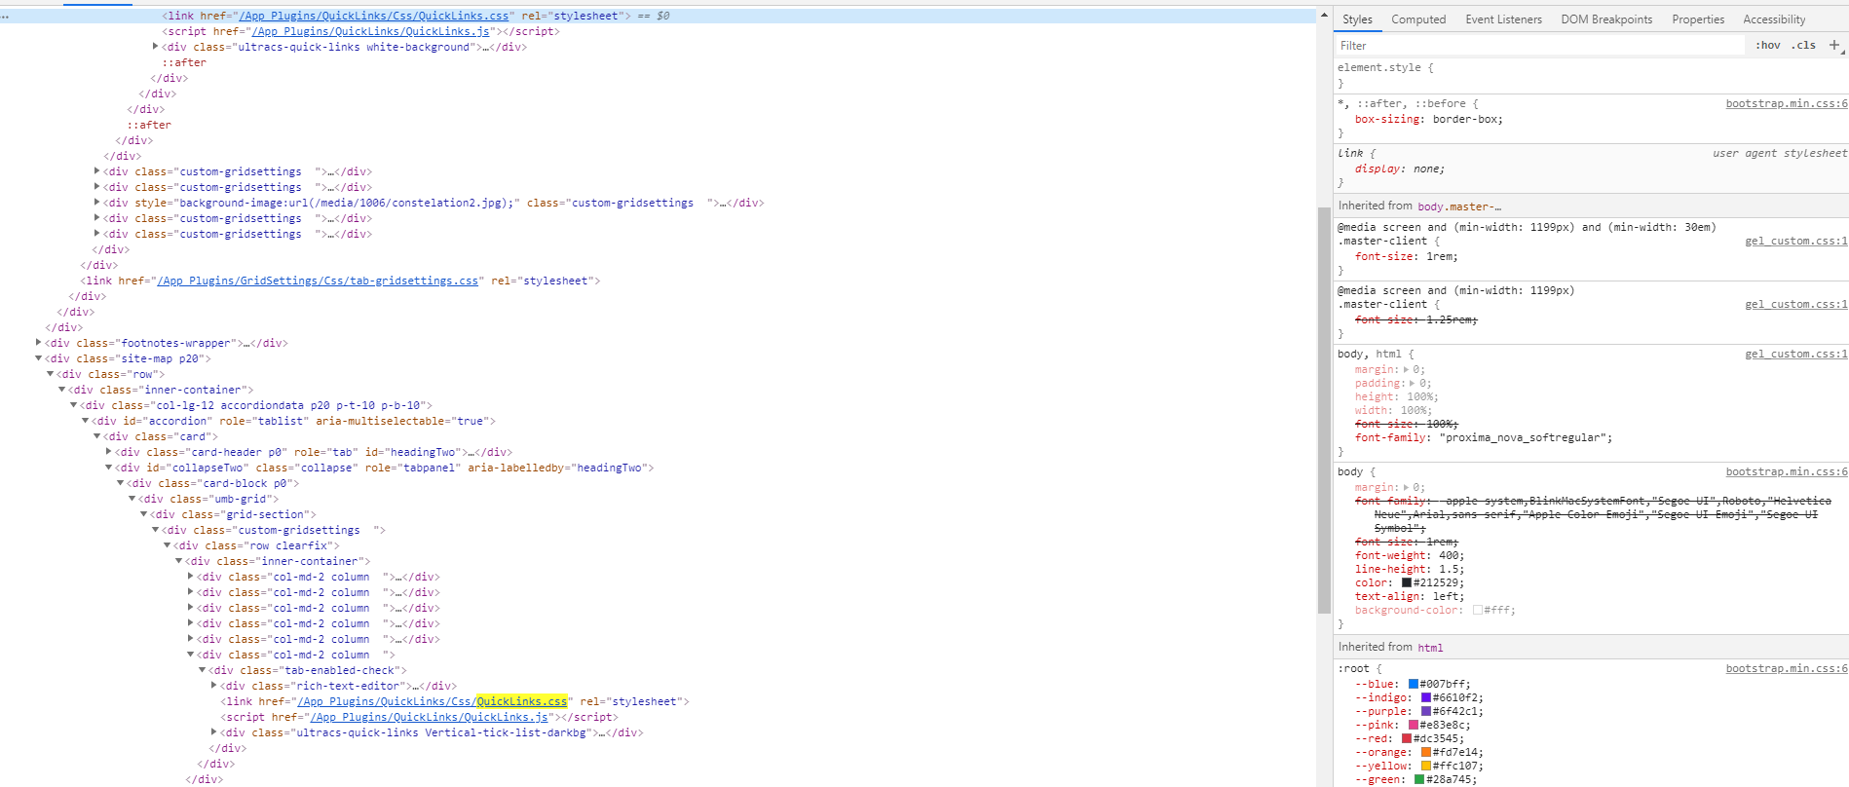Collapse the accordion tablist div node
Image resolution: width=1849 pixels, height=787 pixels.
pyautogui.click(x=86, y=421)
